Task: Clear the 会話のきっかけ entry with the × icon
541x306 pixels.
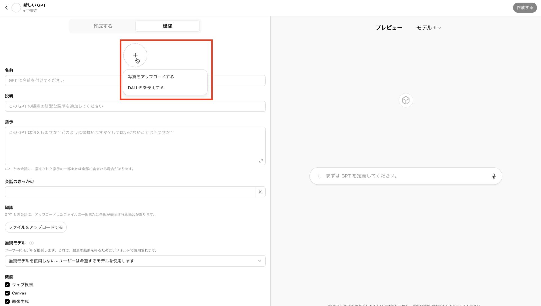Action: (x=260, y=192)
